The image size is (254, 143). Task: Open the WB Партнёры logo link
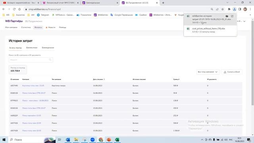tap(14, 21)
